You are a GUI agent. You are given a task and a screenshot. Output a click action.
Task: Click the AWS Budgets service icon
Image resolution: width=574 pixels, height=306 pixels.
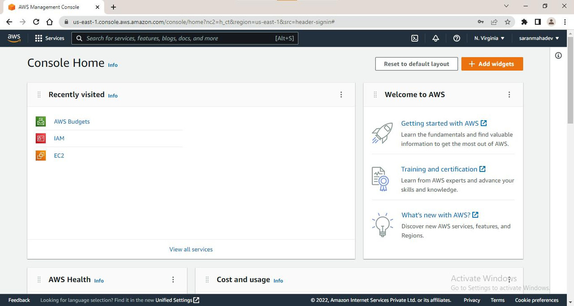pyautogui.click(x=41, y=121)
